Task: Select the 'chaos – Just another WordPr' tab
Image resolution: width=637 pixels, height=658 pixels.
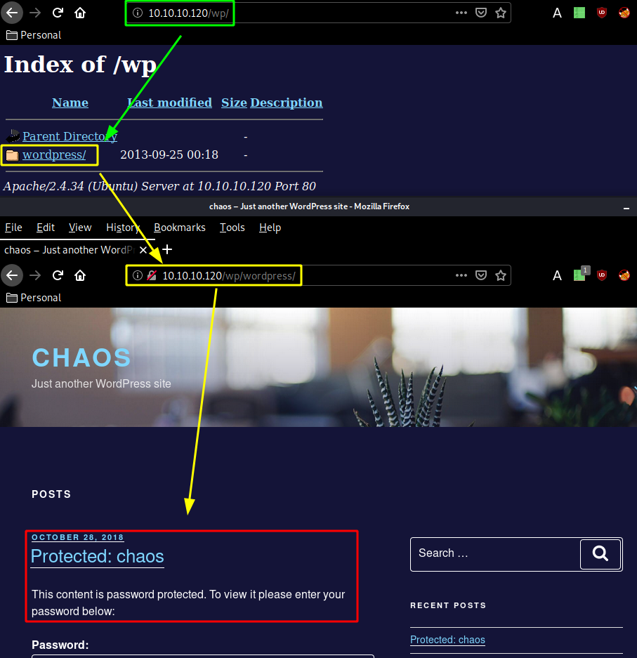Action: coord(70,250)
